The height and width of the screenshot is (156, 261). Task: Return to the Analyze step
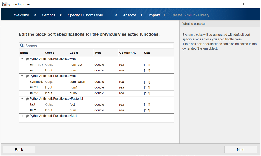pos(130,15)
